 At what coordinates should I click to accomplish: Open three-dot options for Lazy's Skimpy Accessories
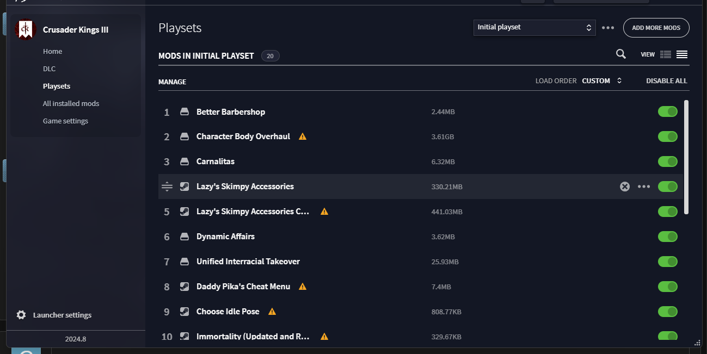[x=644, y=187]
